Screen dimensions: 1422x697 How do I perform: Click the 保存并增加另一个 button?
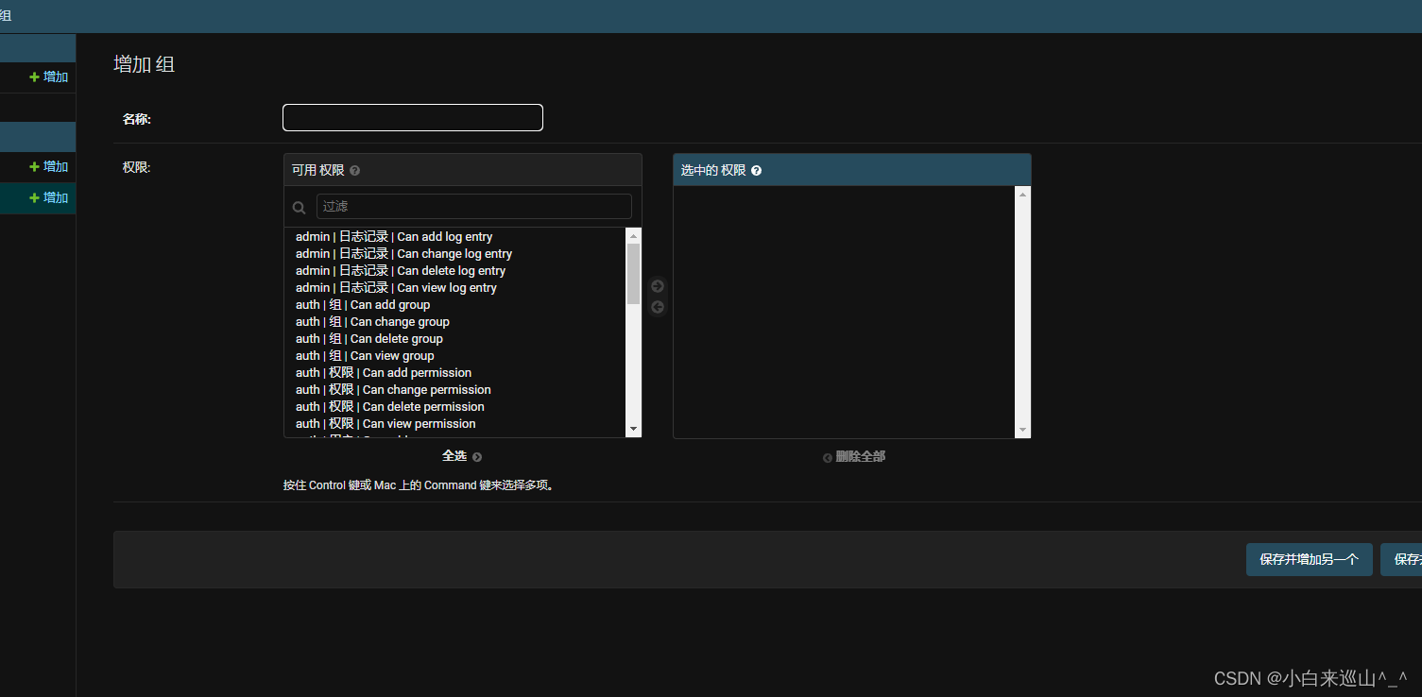1309,559
